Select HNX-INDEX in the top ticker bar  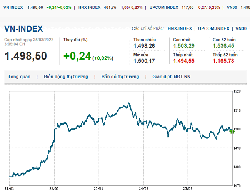click(89, 7)
